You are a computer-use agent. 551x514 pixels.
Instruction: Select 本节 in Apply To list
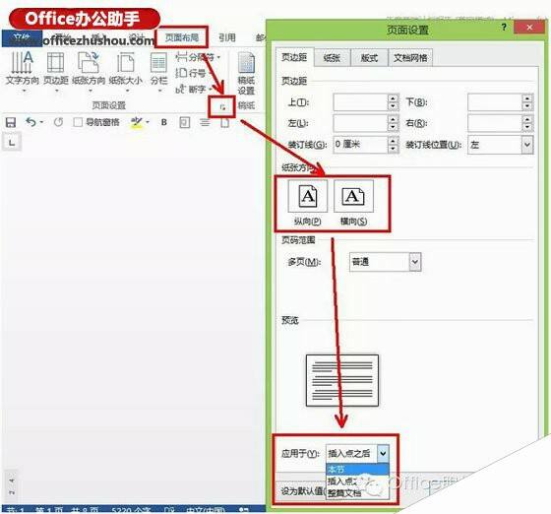point(357,469)
